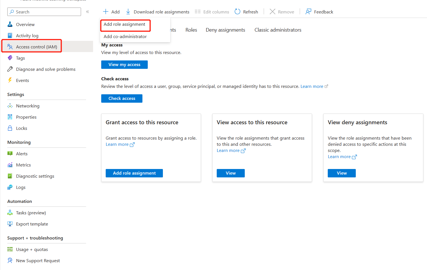Click the Locks padlock icon
The width and height of the screenshot is (427, 270).
tap(10, 128)
